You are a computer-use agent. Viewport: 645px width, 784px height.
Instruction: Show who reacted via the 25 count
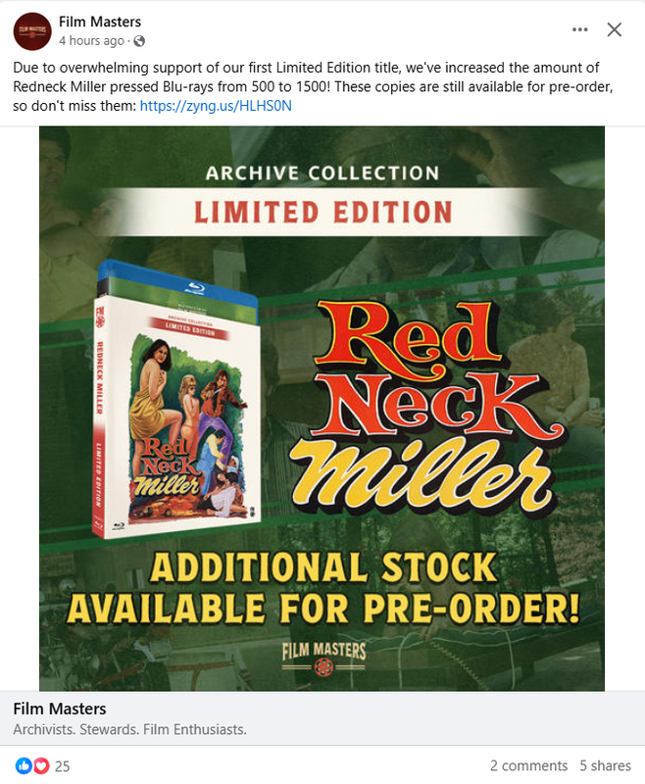pyautogui.click(x=62, y=766)
